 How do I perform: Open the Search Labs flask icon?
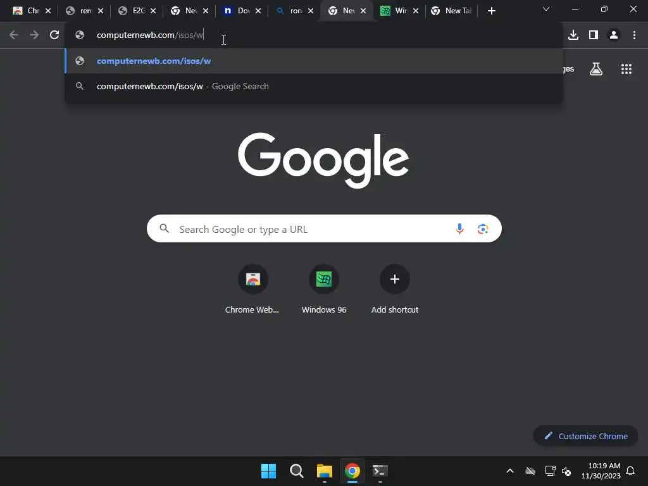pos(596,69)
